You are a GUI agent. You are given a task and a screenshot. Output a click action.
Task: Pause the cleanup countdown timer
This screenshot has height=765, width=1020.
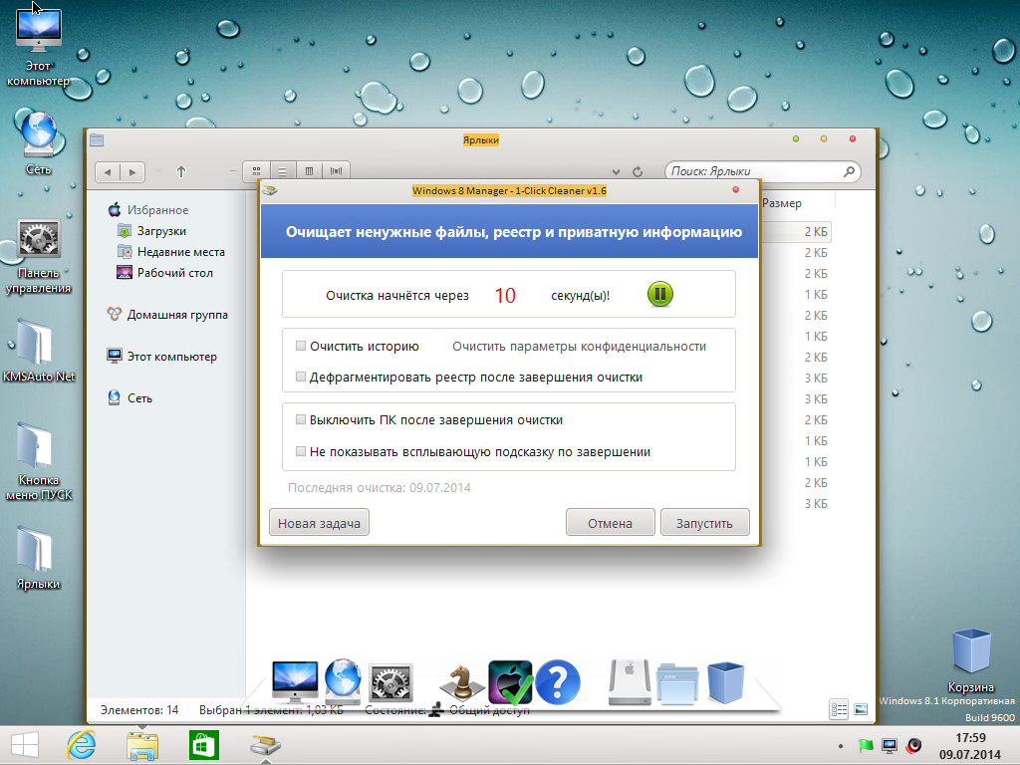point(659,295)
